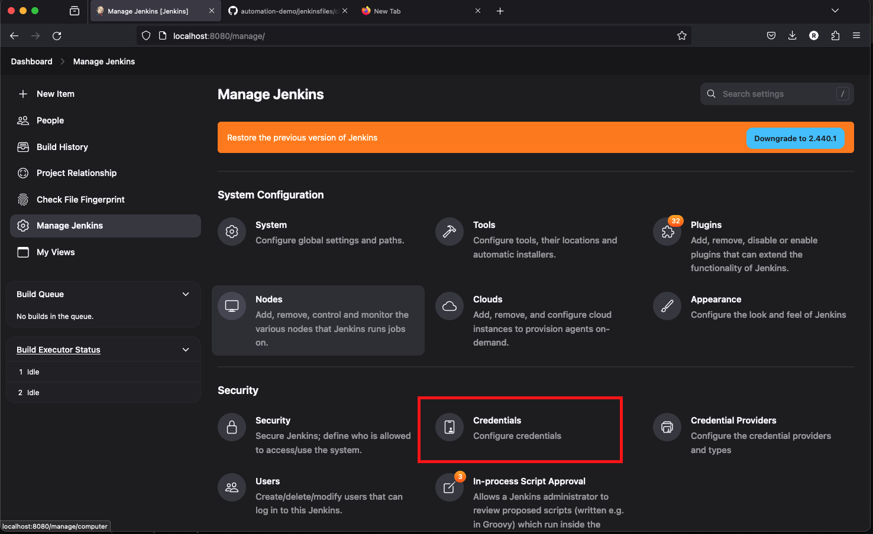Click the search magnifier icon
873x534 pixels.
(712, 94)
